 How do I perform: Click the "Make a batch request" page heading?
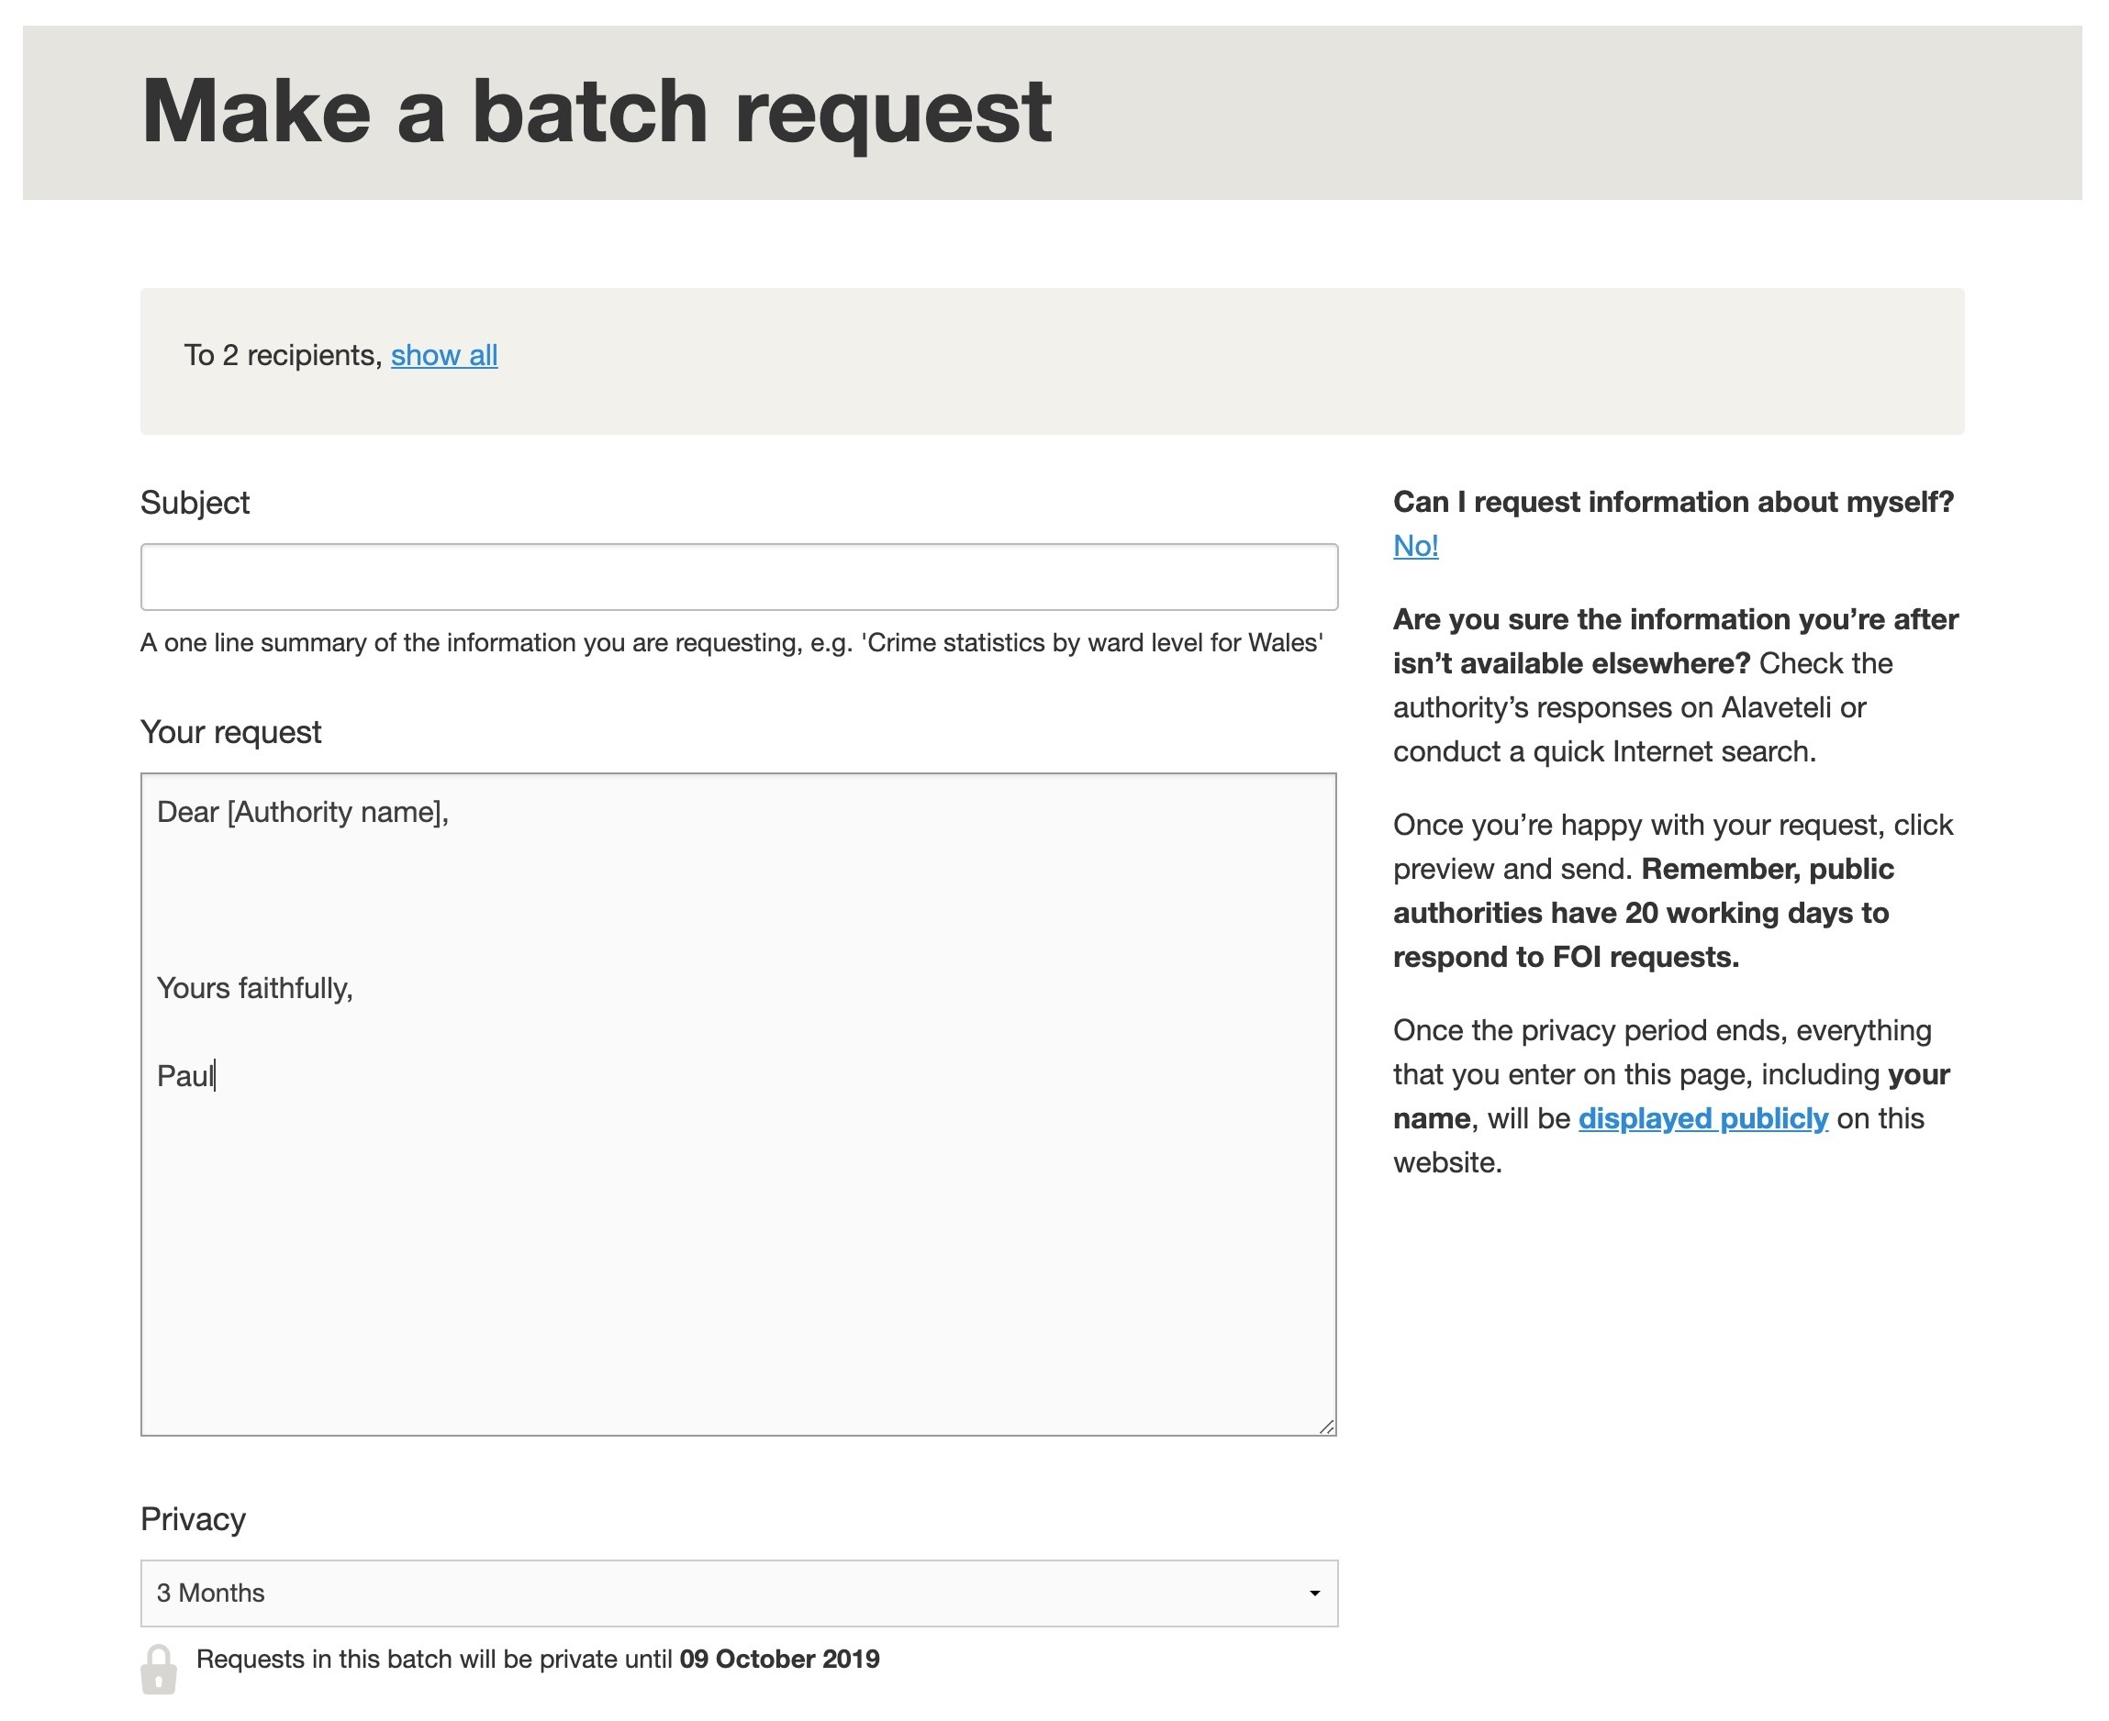[597, 110]
